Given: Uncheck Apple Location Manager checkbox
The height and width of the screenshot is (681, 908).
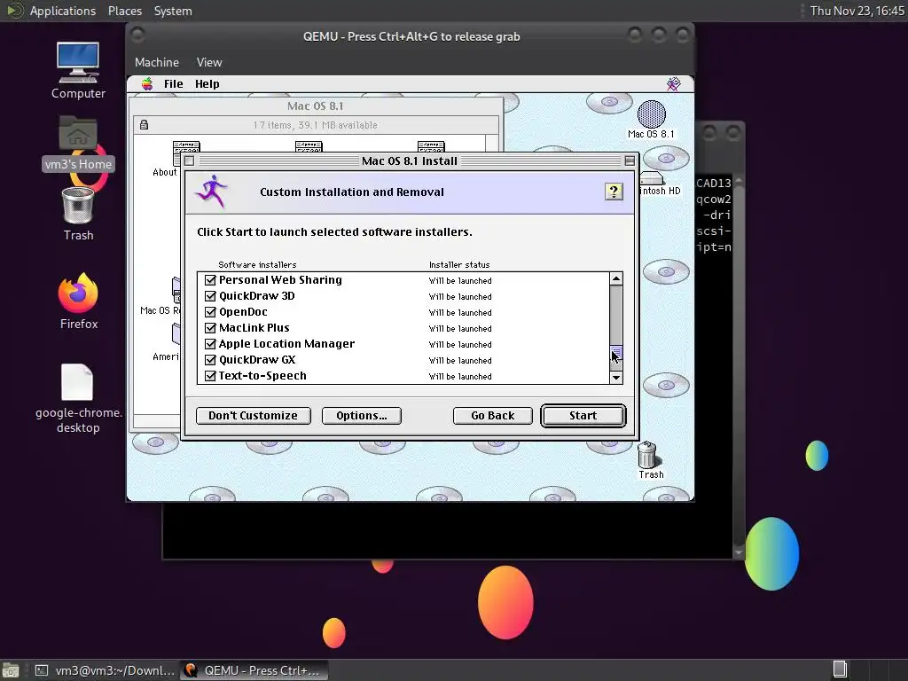Looking at the screenshot, I should pyautogui.click(x=210, y=344).
